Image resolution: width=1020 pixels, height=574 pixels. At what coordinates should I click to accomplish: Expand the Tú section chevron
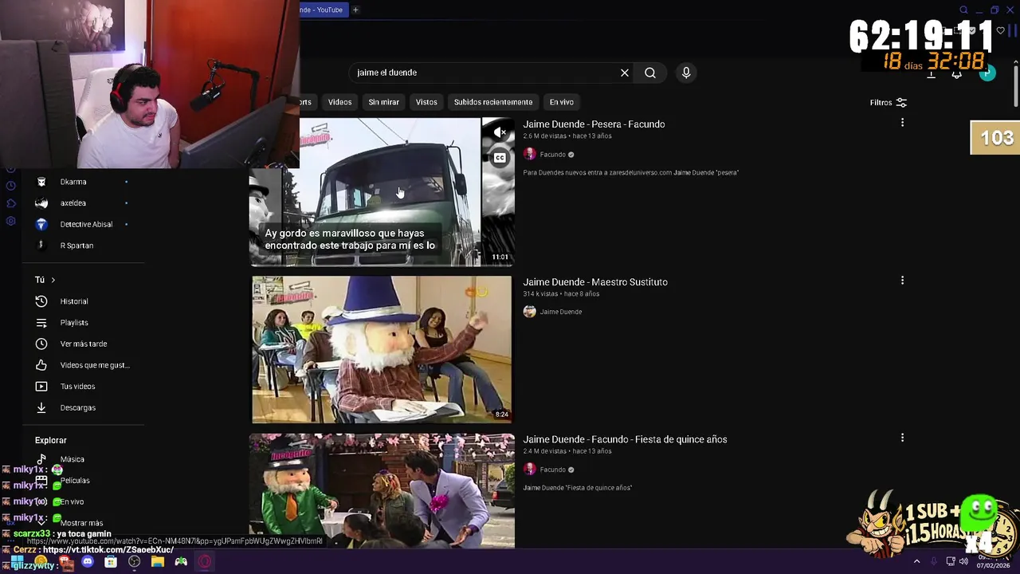(x=53, y=280)
